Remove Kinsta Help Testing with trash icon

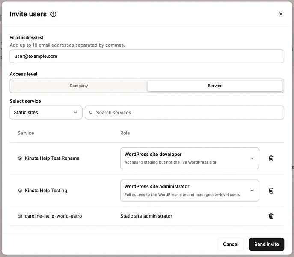271,191
